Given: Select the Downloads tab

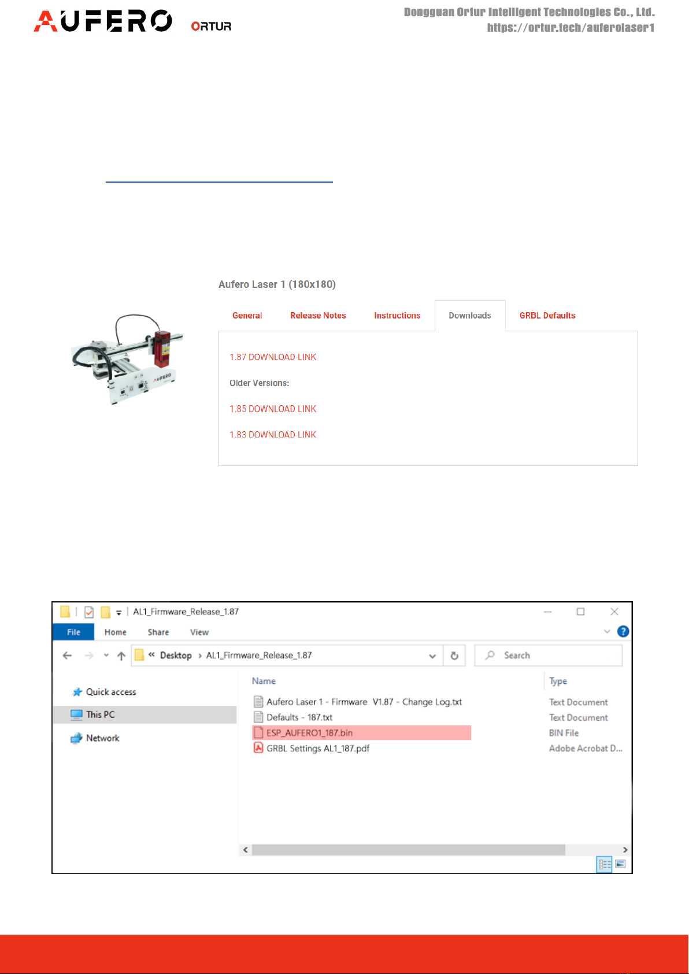Looking at the screenshot, I should pos(470,316).
